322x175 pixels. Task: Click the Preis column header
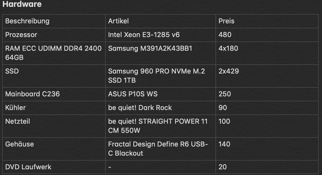point(226,21)
